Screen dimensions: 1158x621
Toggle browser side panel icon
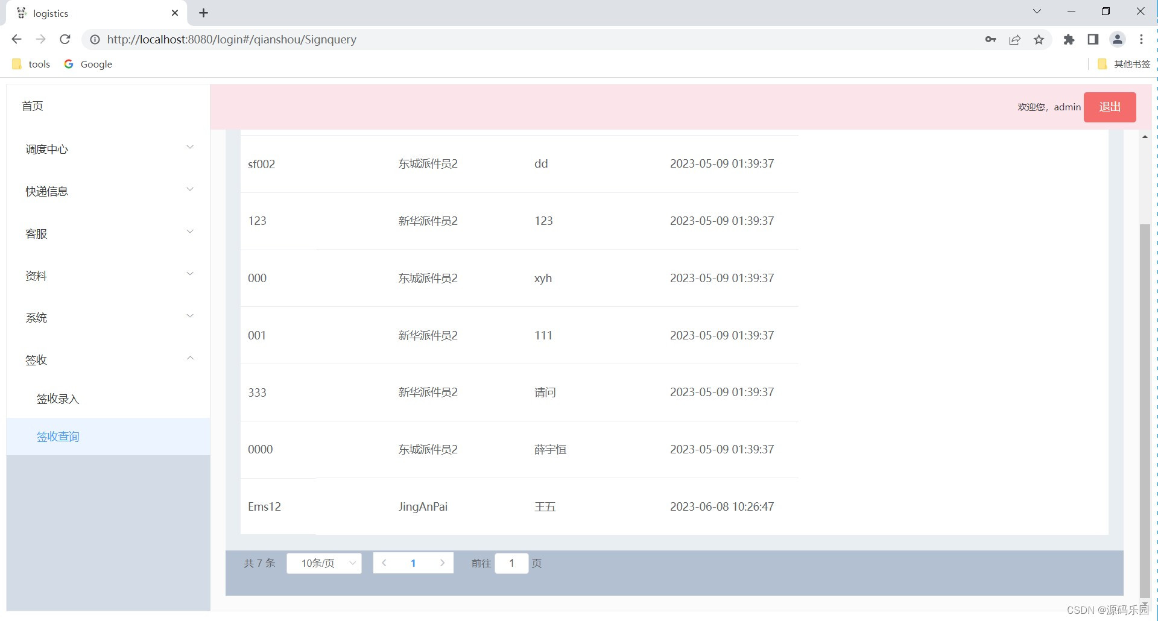[x=1093, y=39]
